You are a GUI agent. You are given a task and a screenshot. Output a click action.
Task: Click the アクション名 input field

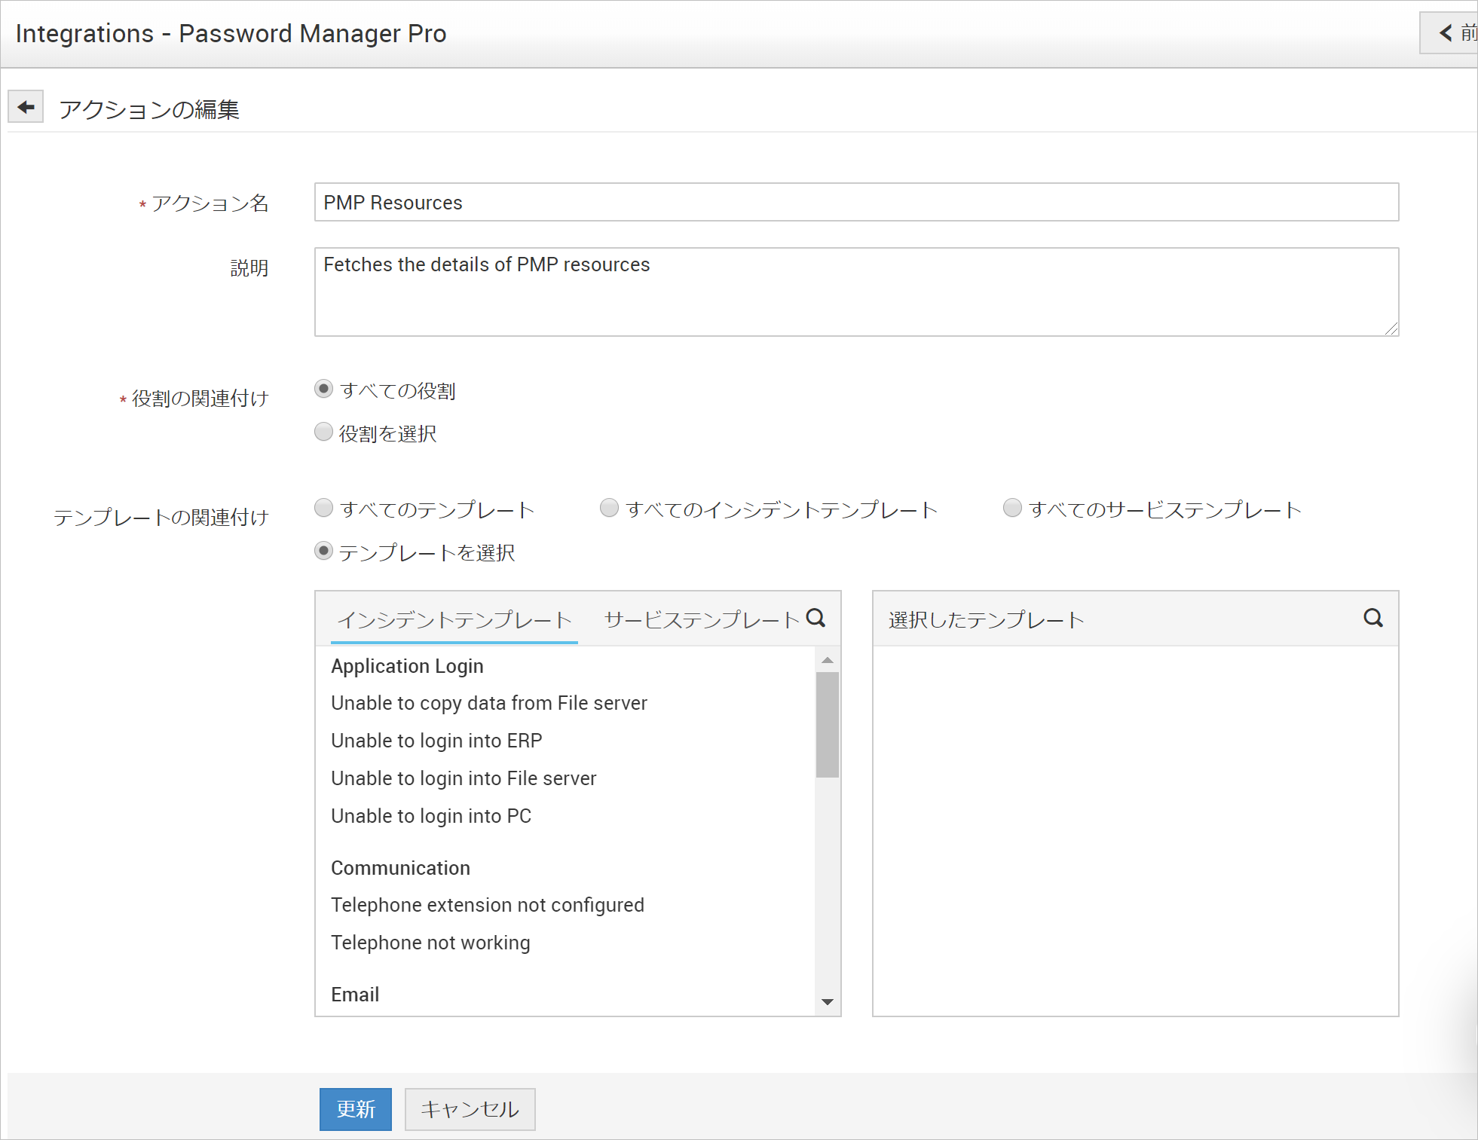pos(856,202)
